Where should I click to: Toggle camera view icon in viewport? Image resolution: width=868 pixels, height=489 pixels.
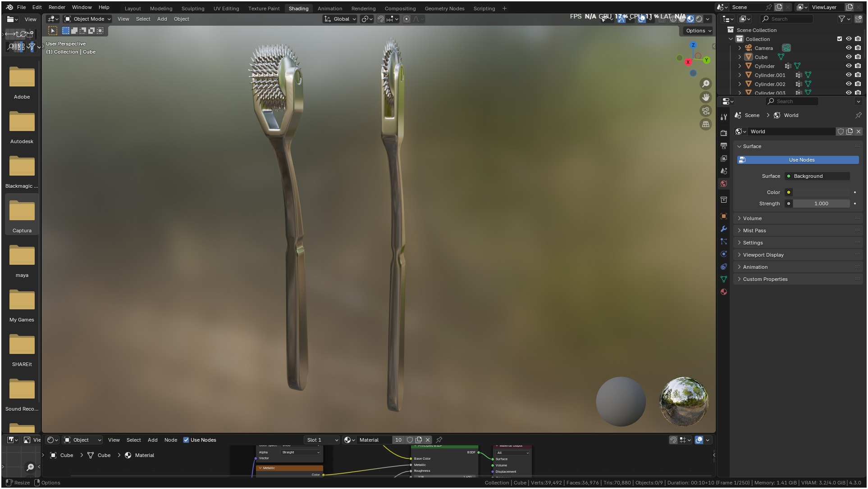click(x=706, y=111)
